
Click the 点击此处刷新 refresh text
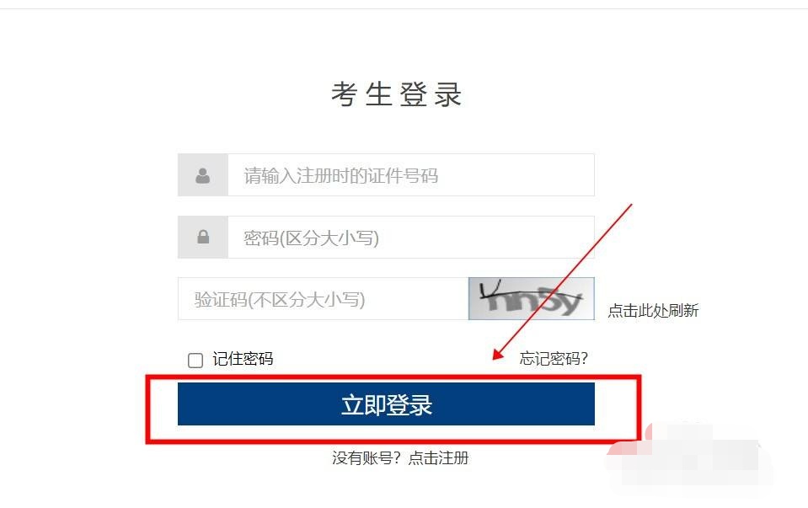click(x=653, y=311)
